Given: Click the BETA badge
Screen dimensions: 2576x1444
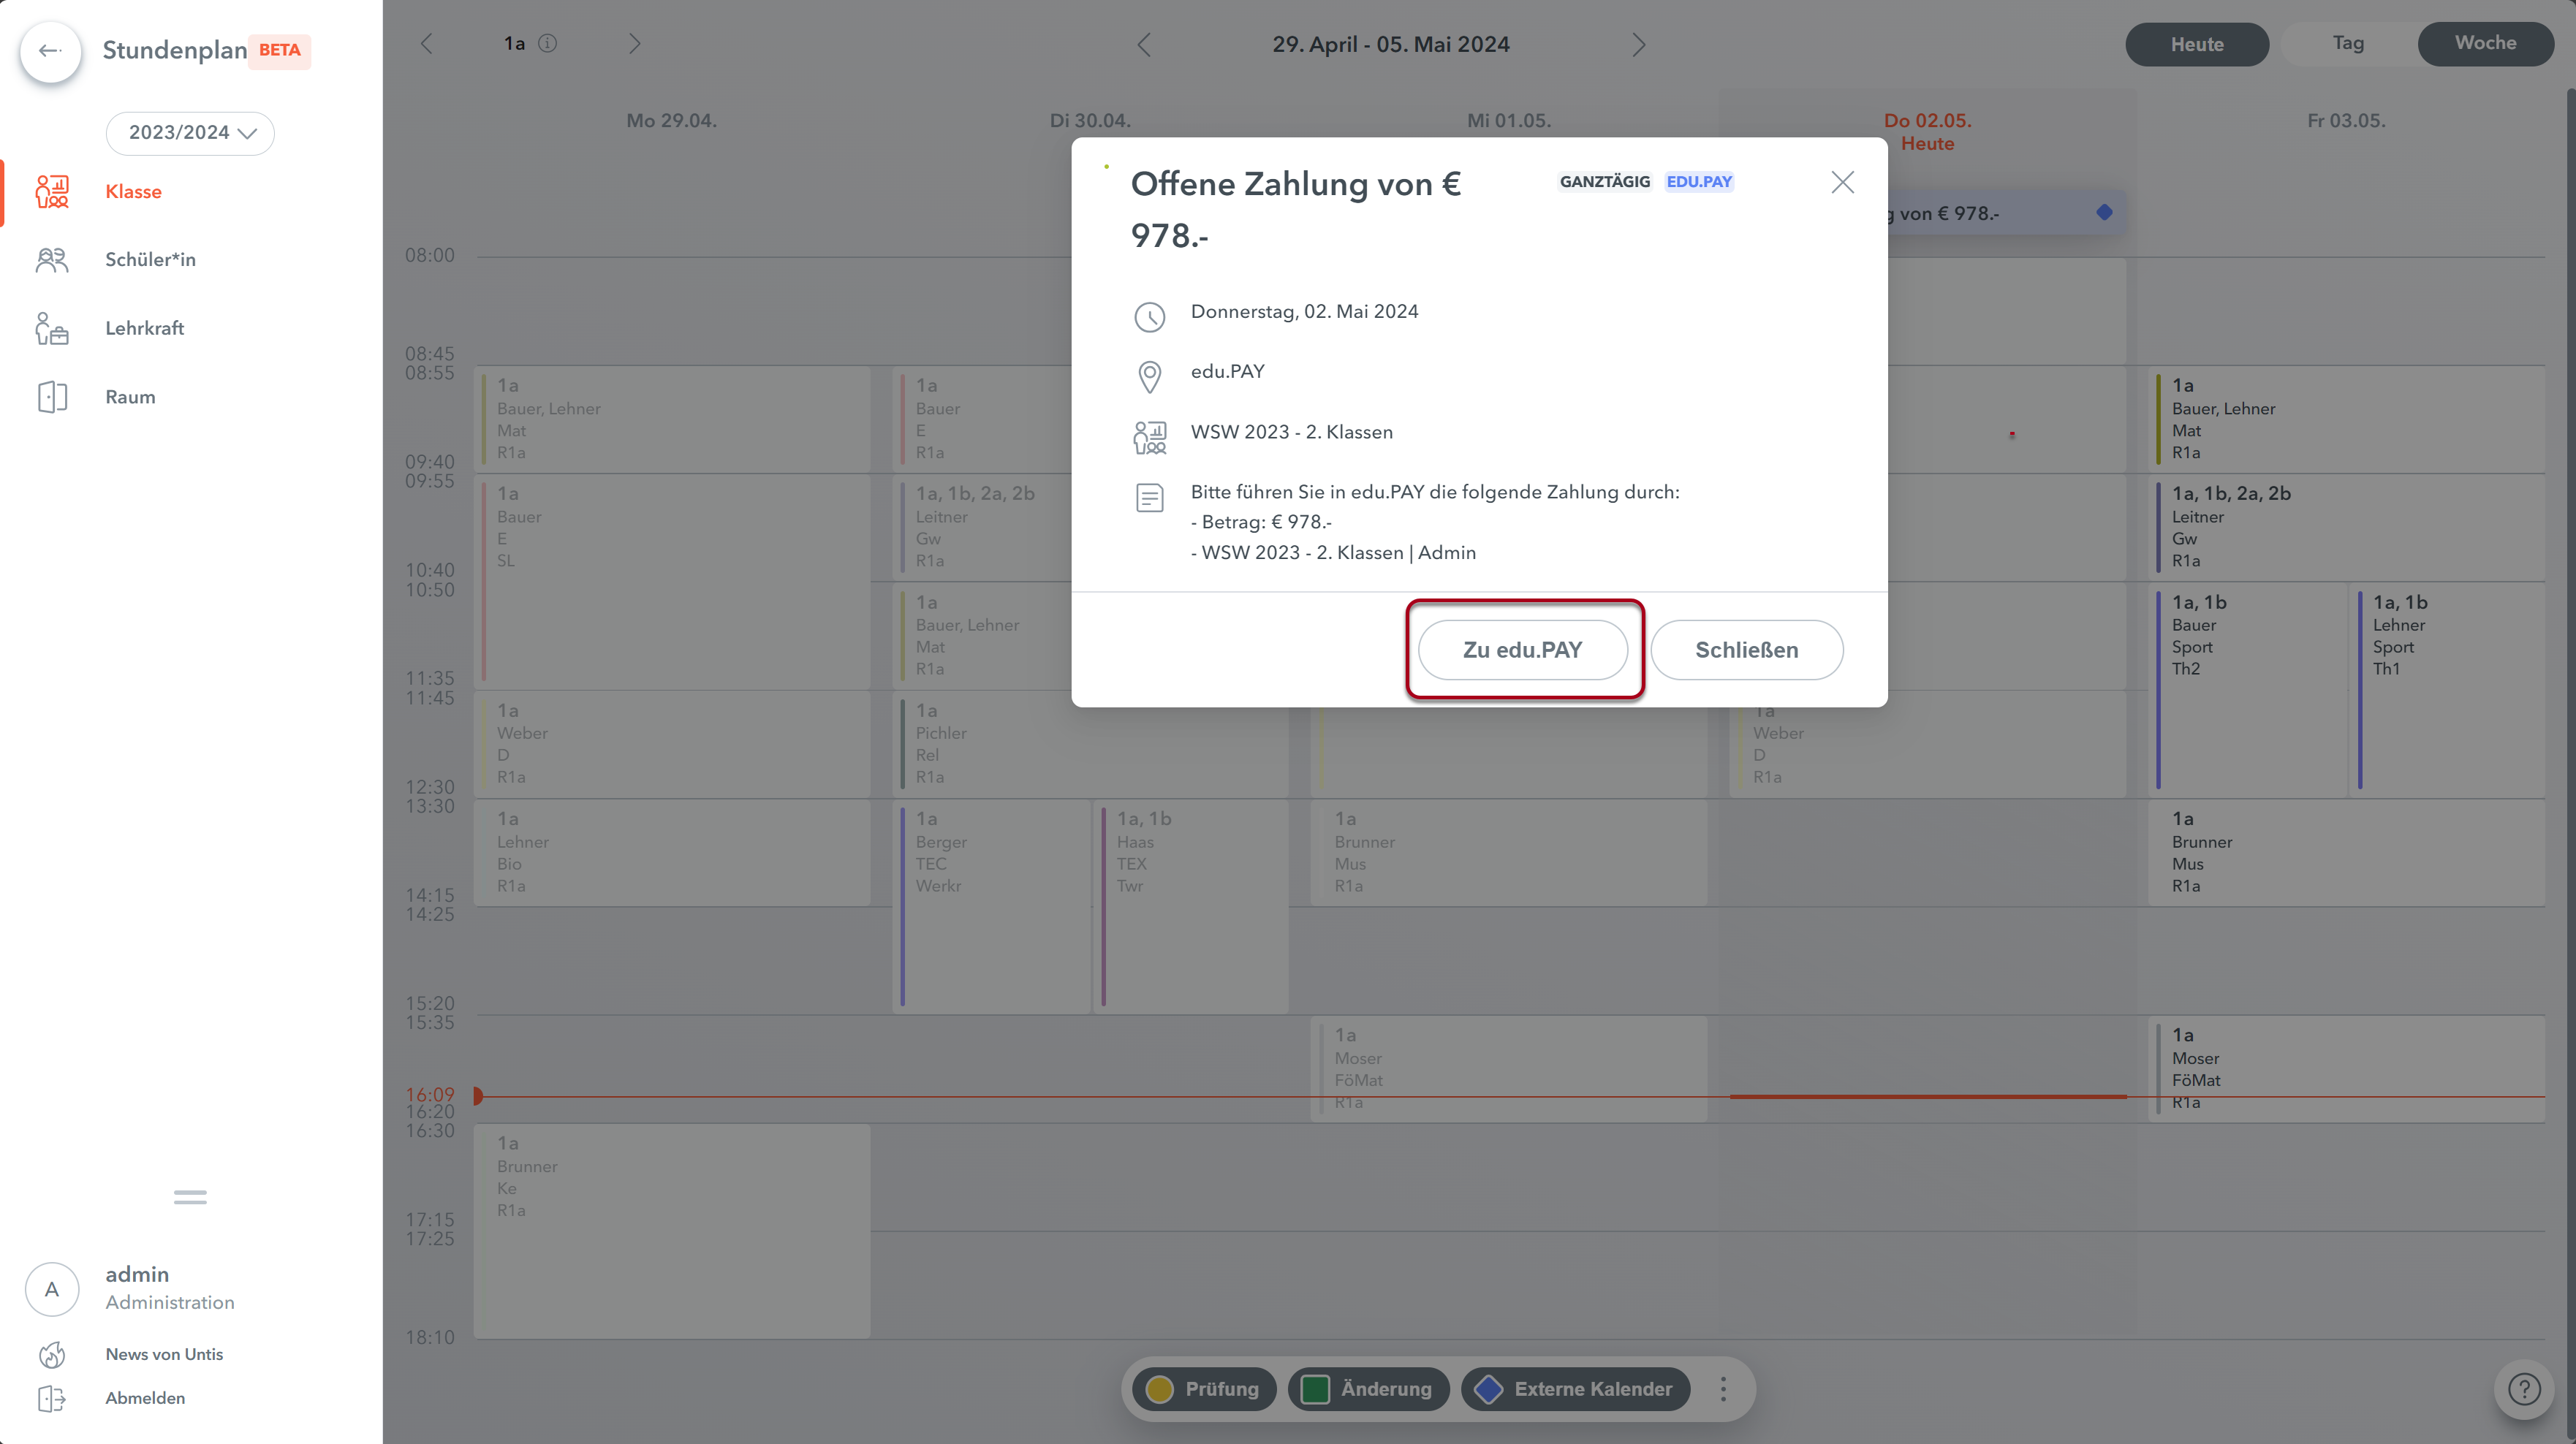Looking at the screenshot, I should (x=279, y=50).
